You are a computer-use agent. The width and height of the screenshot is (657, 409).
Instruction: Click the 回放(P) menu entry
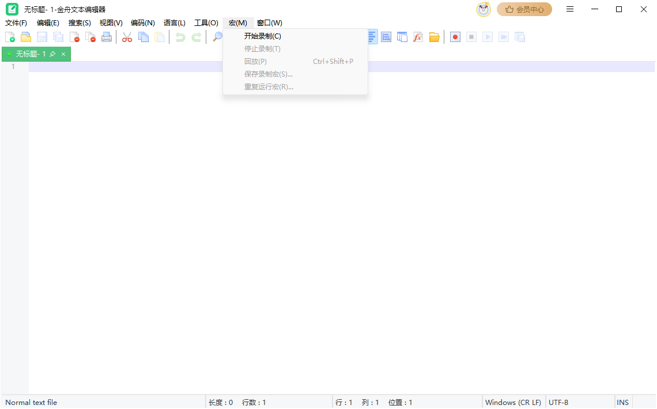[x=295, y=62]
